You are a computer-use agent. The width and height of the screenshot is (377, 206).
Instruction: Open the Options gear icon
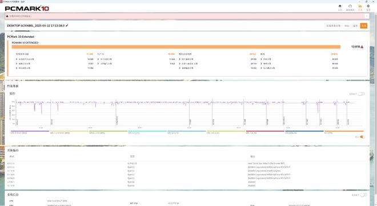pos(368,6)
